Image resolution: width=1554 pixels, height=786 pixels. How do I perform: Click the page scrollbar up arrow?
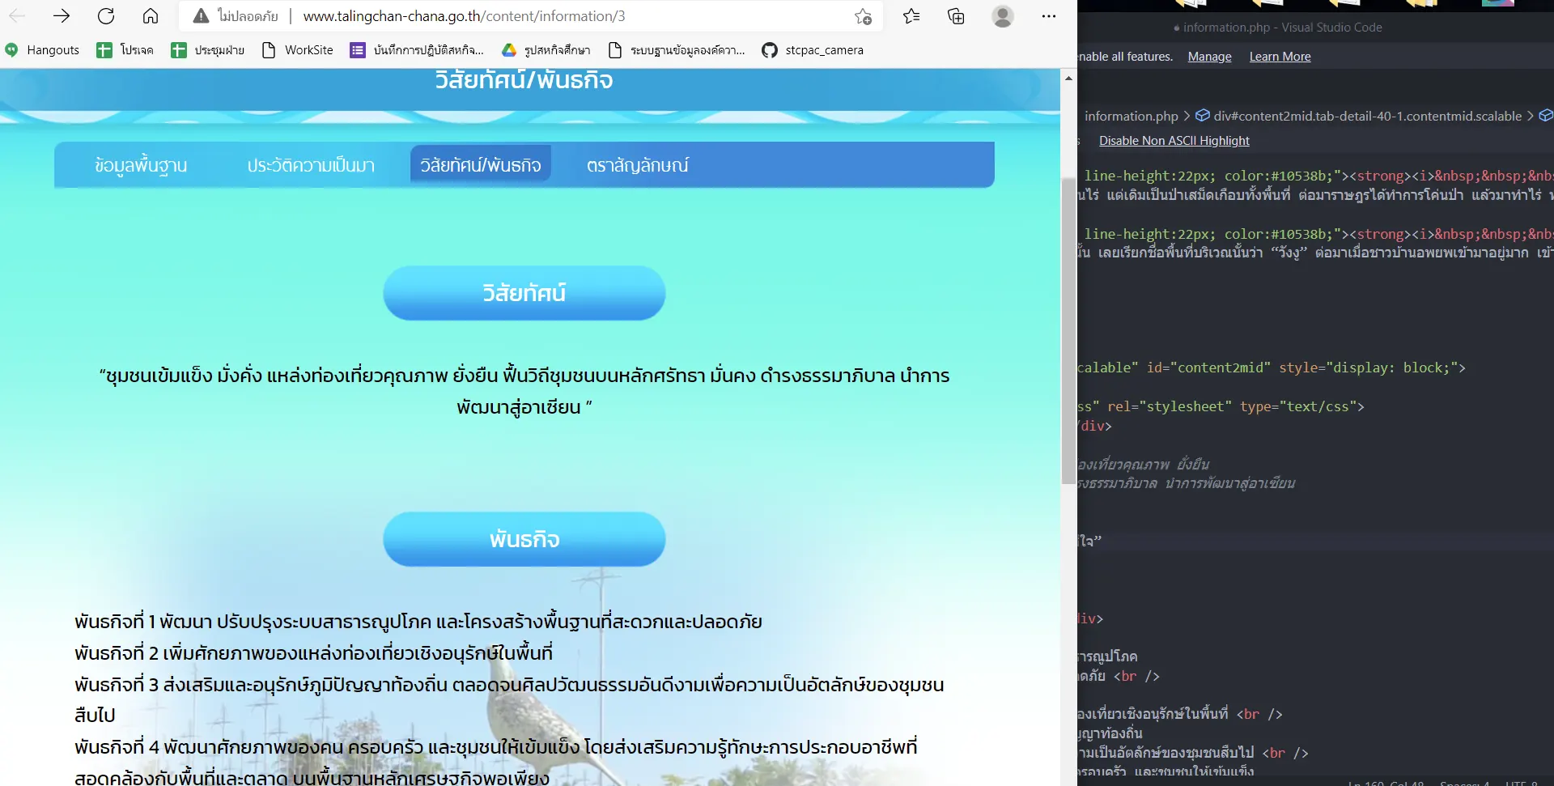click(x=1068, y=79)
